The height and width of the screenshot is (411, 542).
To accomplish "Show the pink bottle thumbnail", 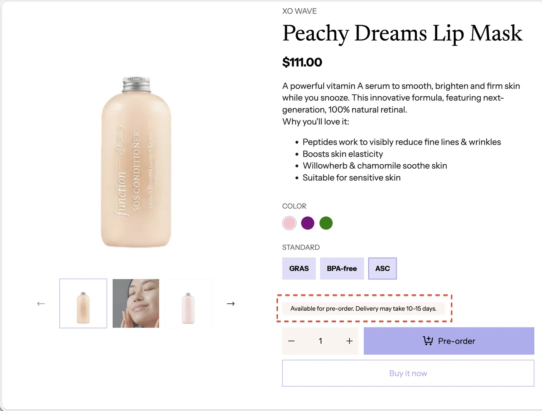I will point(189,303).
